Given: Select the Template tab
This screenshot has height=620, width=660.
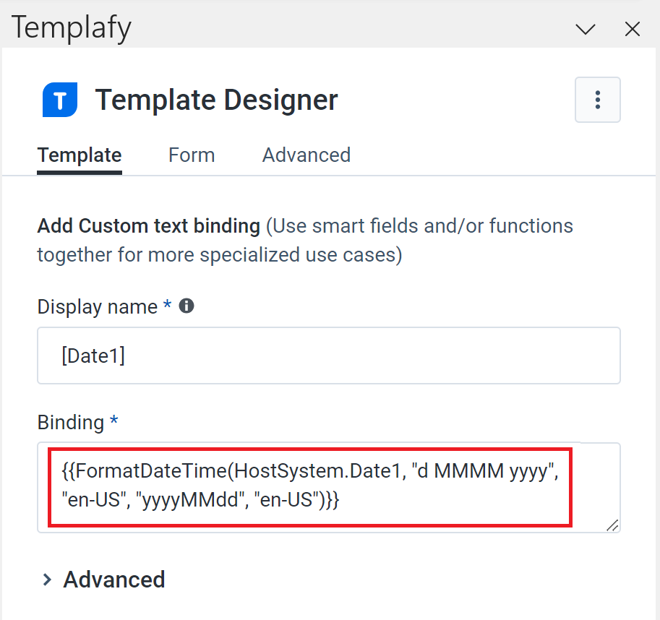Looking at the screenshot, I should (x=79, y=155).
